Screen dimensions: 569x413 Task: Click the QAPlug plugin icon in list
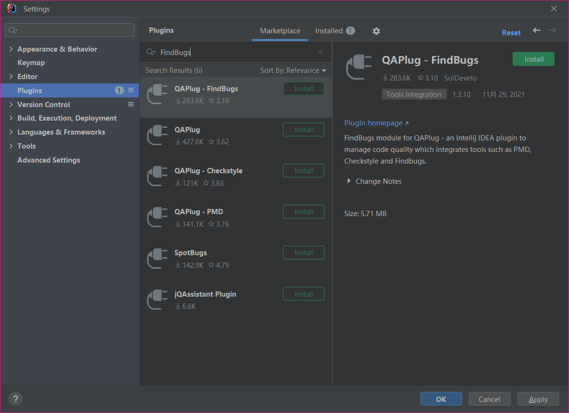coord(157,135)
